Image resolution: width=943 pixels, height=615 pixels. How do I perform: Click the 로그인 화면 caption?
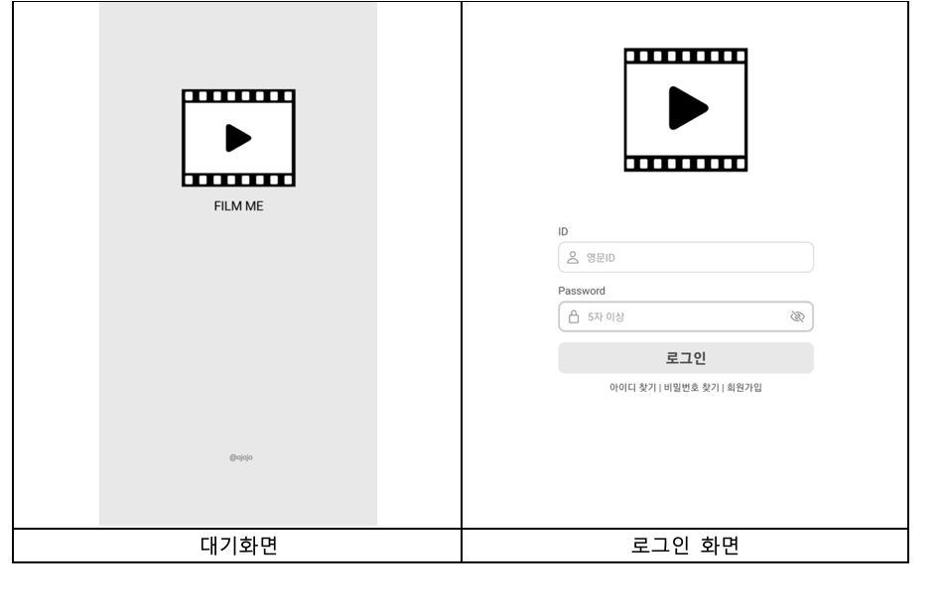click(685, 546)
